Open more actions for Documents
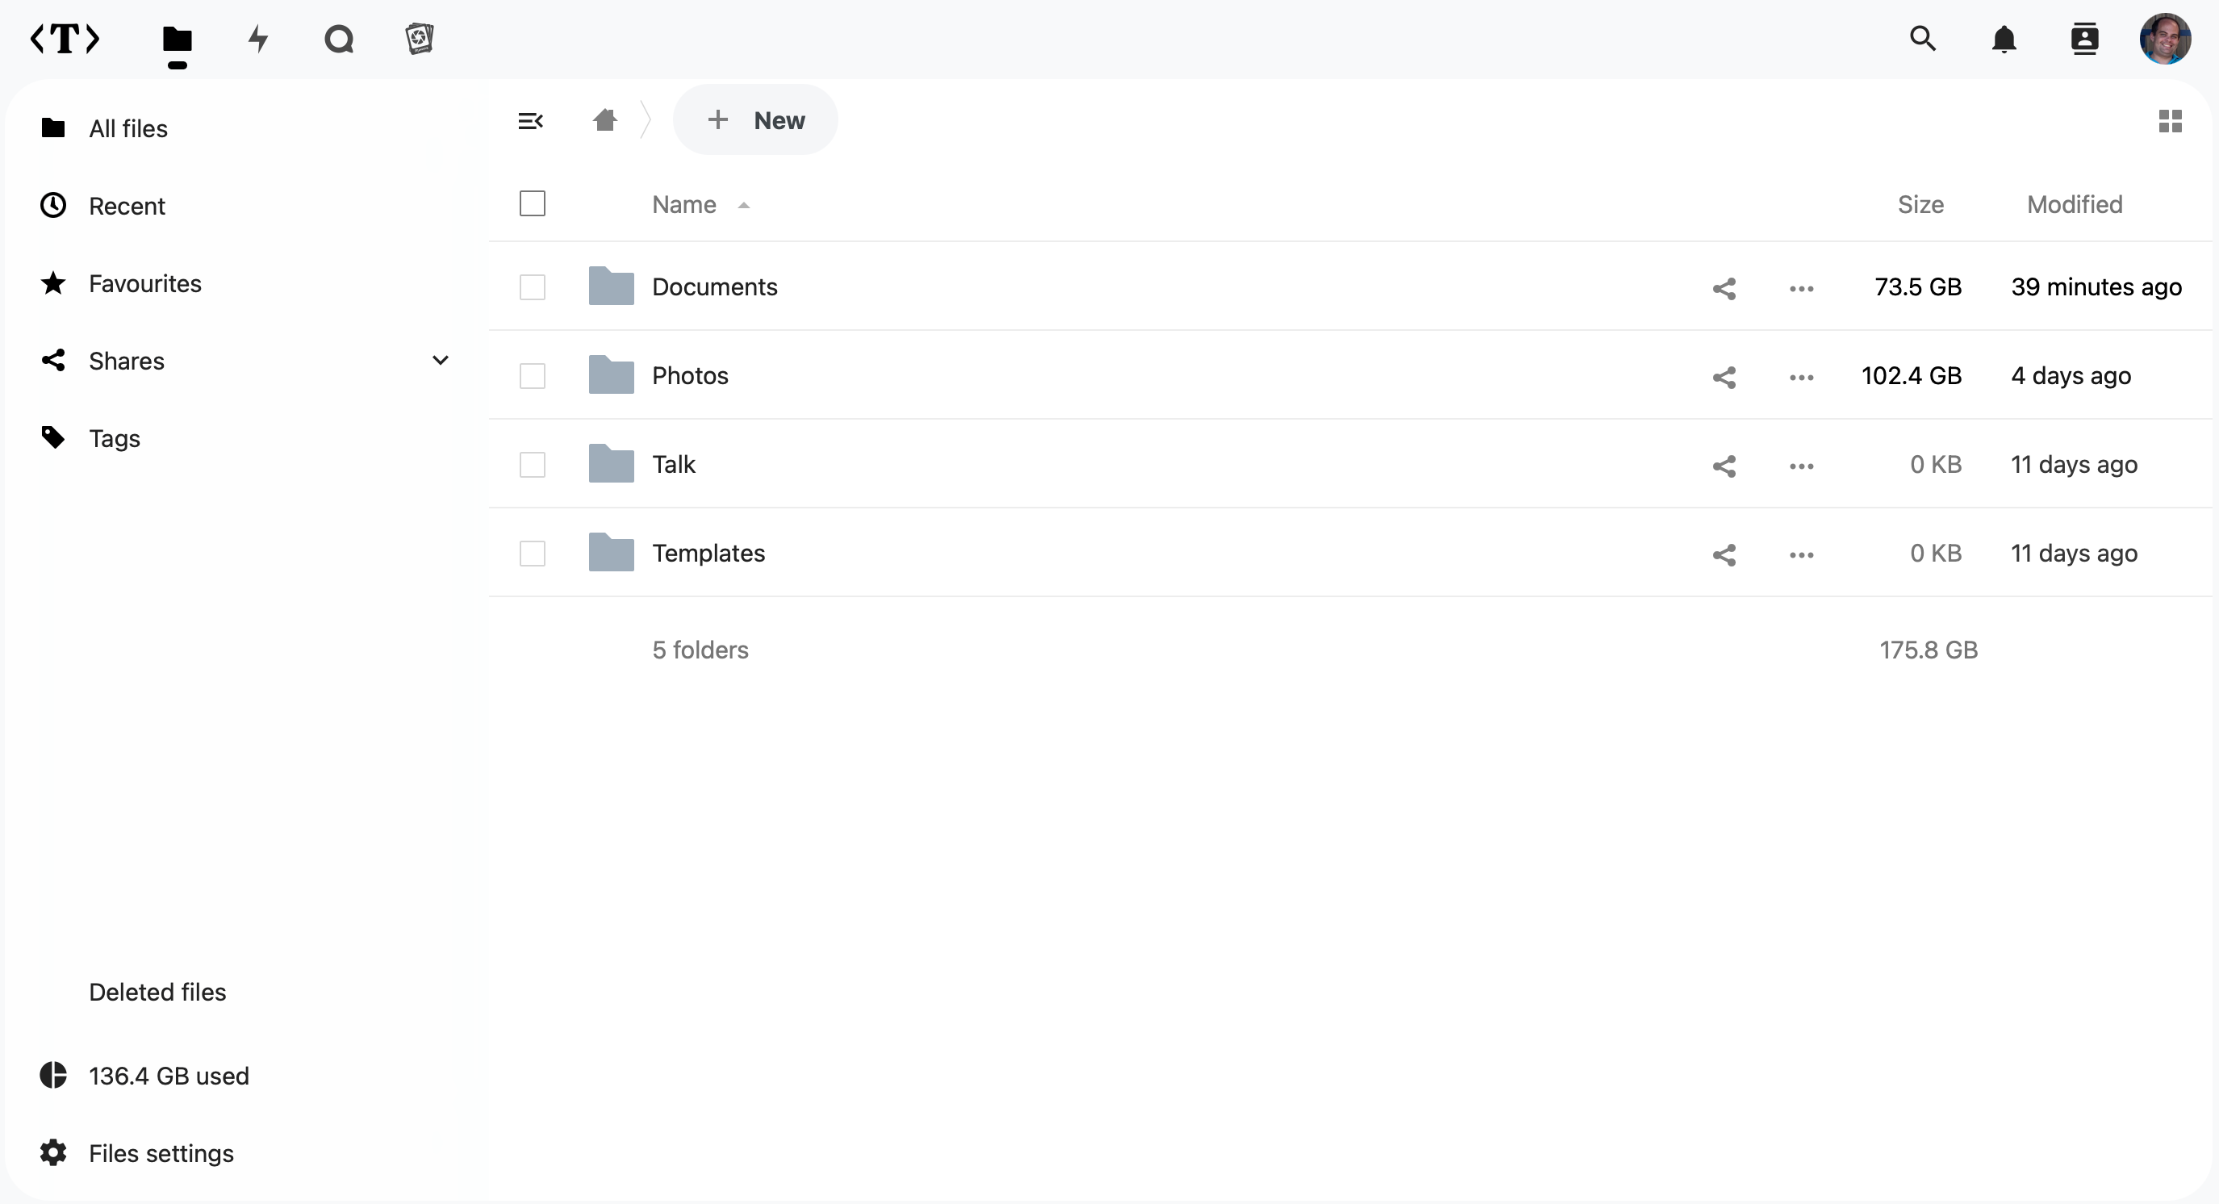Image resolution: width=2219 pixels, height=1204 pixels. pyautogui.click(x=1801, y=289)
